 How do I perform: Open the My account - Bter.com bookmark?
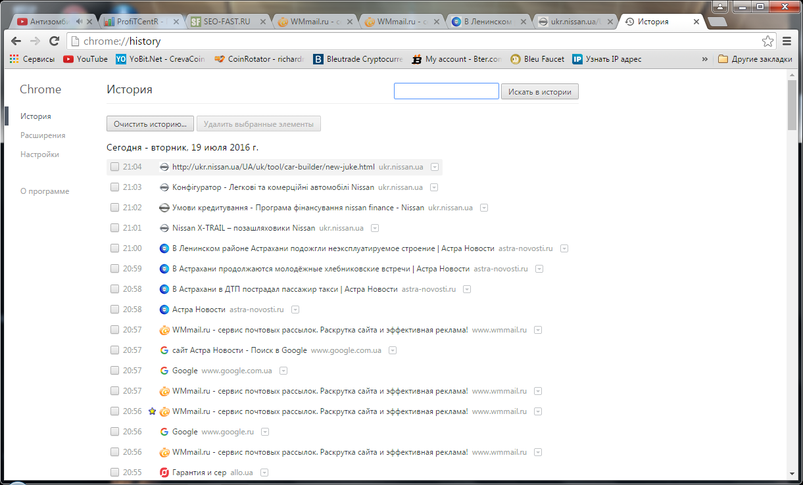coord(457,59)
